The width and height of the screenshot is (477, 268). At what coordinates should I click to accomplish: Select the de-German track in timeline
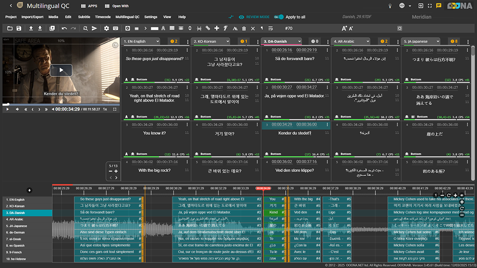[x=15, y=232]
